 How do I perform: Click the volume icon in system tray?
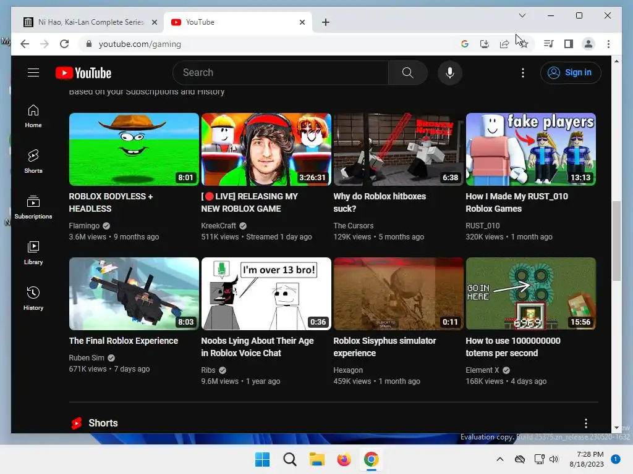pyautogui.click(x=554, y=459)
